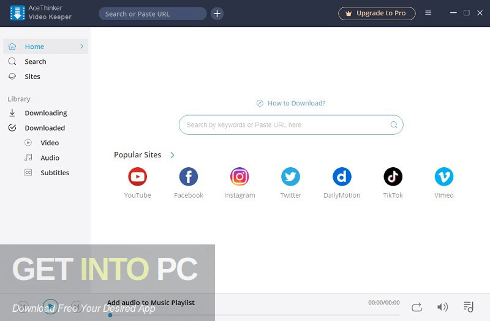The image size is (490, 321).
Task: Expand Popular Sites with the arrow
Action: 172,155
